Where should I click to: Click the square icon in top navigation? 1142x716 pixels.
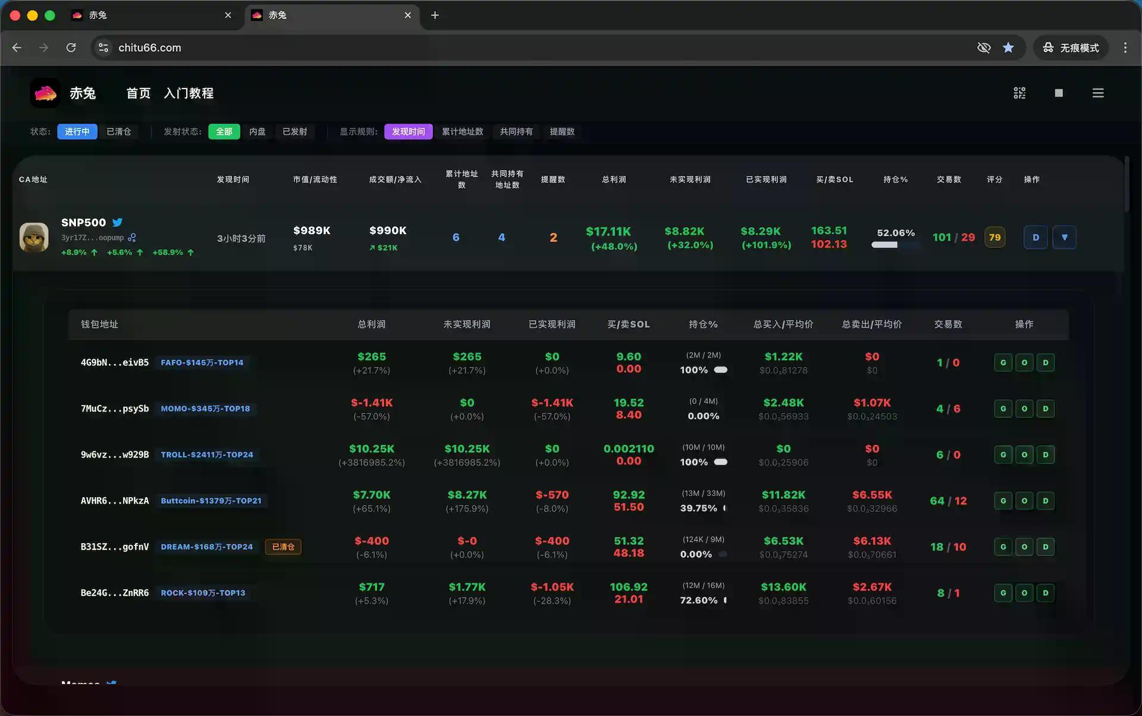(x=1059, y=93)
